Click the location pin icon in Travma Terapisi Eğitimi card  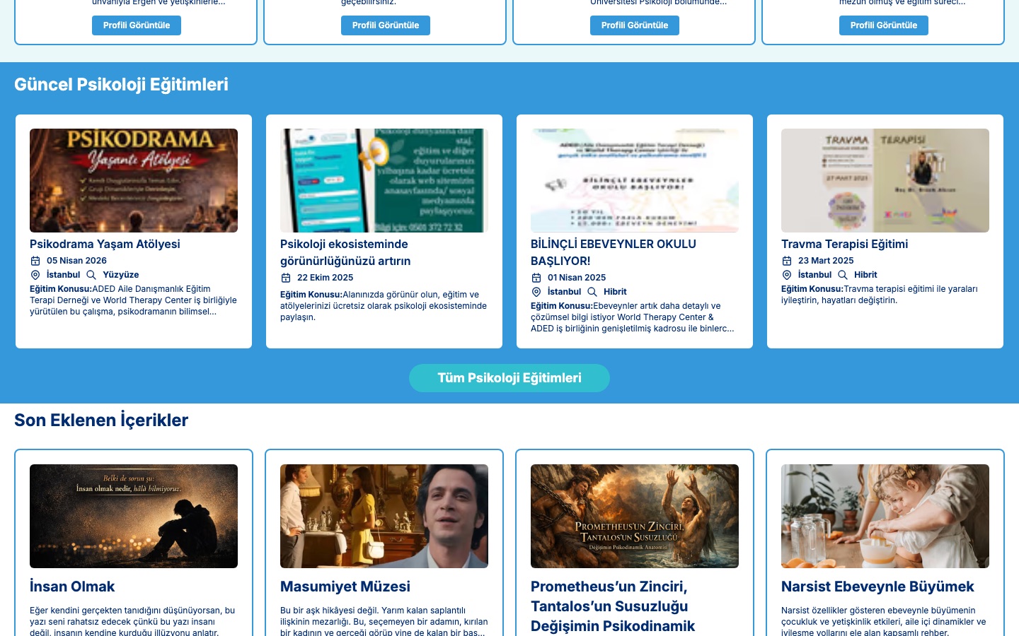787,275
